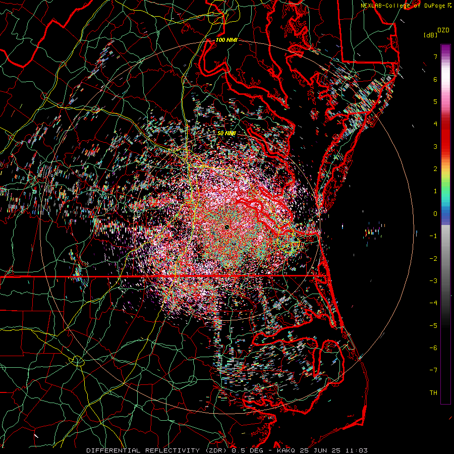Click the scale value -1
The width and height of the screenshot is (454, 454).
coord(433,236)
